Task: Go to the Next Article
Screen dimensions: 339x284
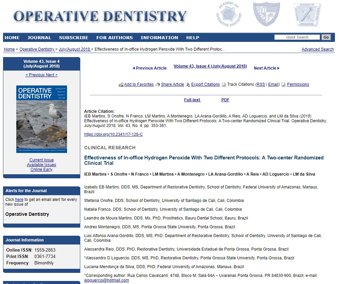Action: click(267, 68)
